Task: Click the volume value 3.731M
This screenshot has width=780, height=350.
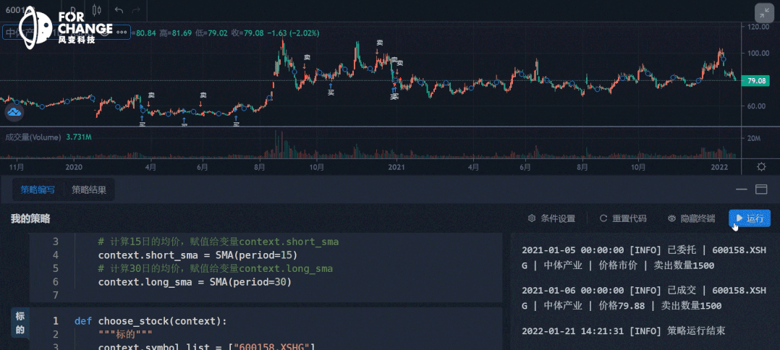Action: point(79,137)
